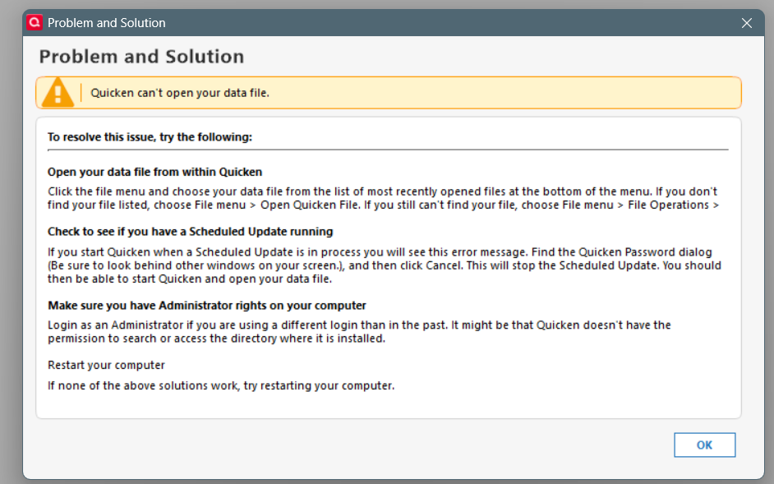Confirm the dialog with the OK button
774x484 pixels.
[x=704, y=445]
